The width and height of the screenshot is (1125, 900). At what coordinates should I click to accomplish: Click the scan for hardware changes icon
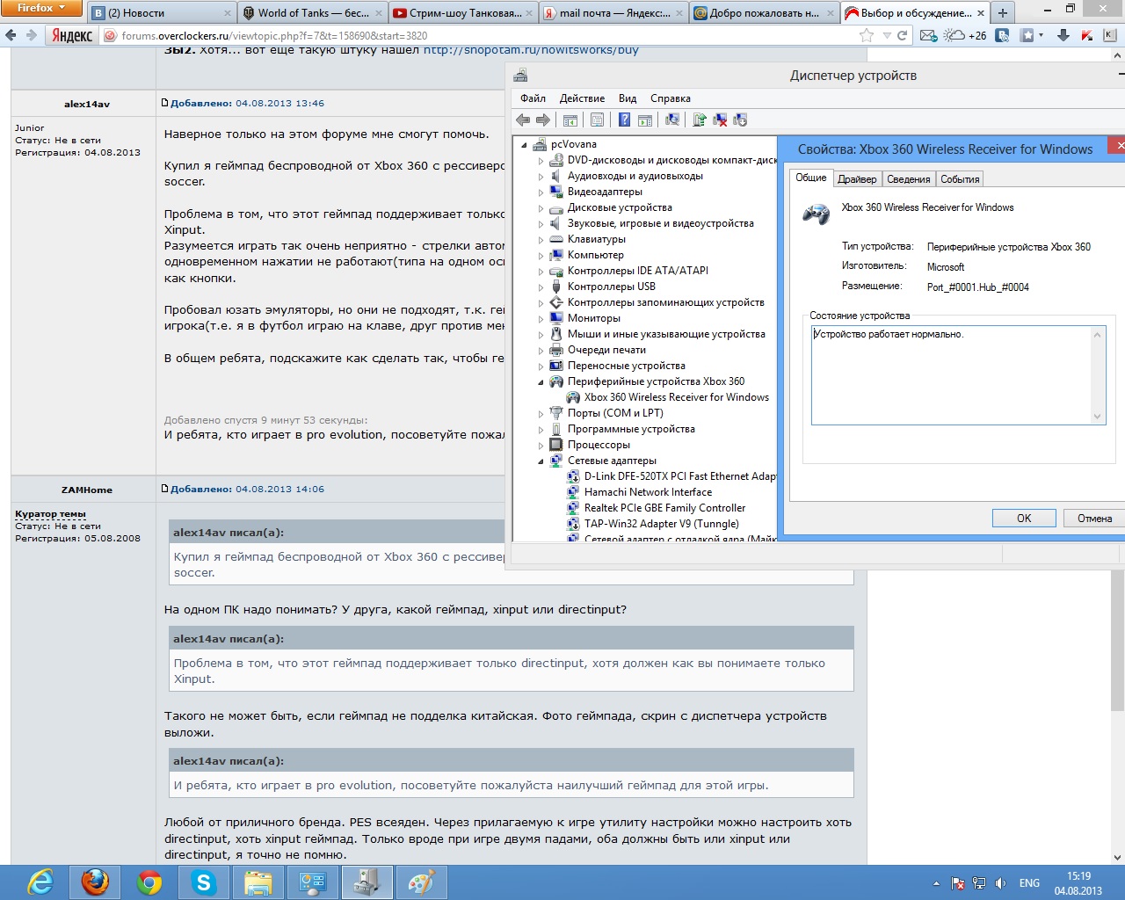[x=672, y=120]
